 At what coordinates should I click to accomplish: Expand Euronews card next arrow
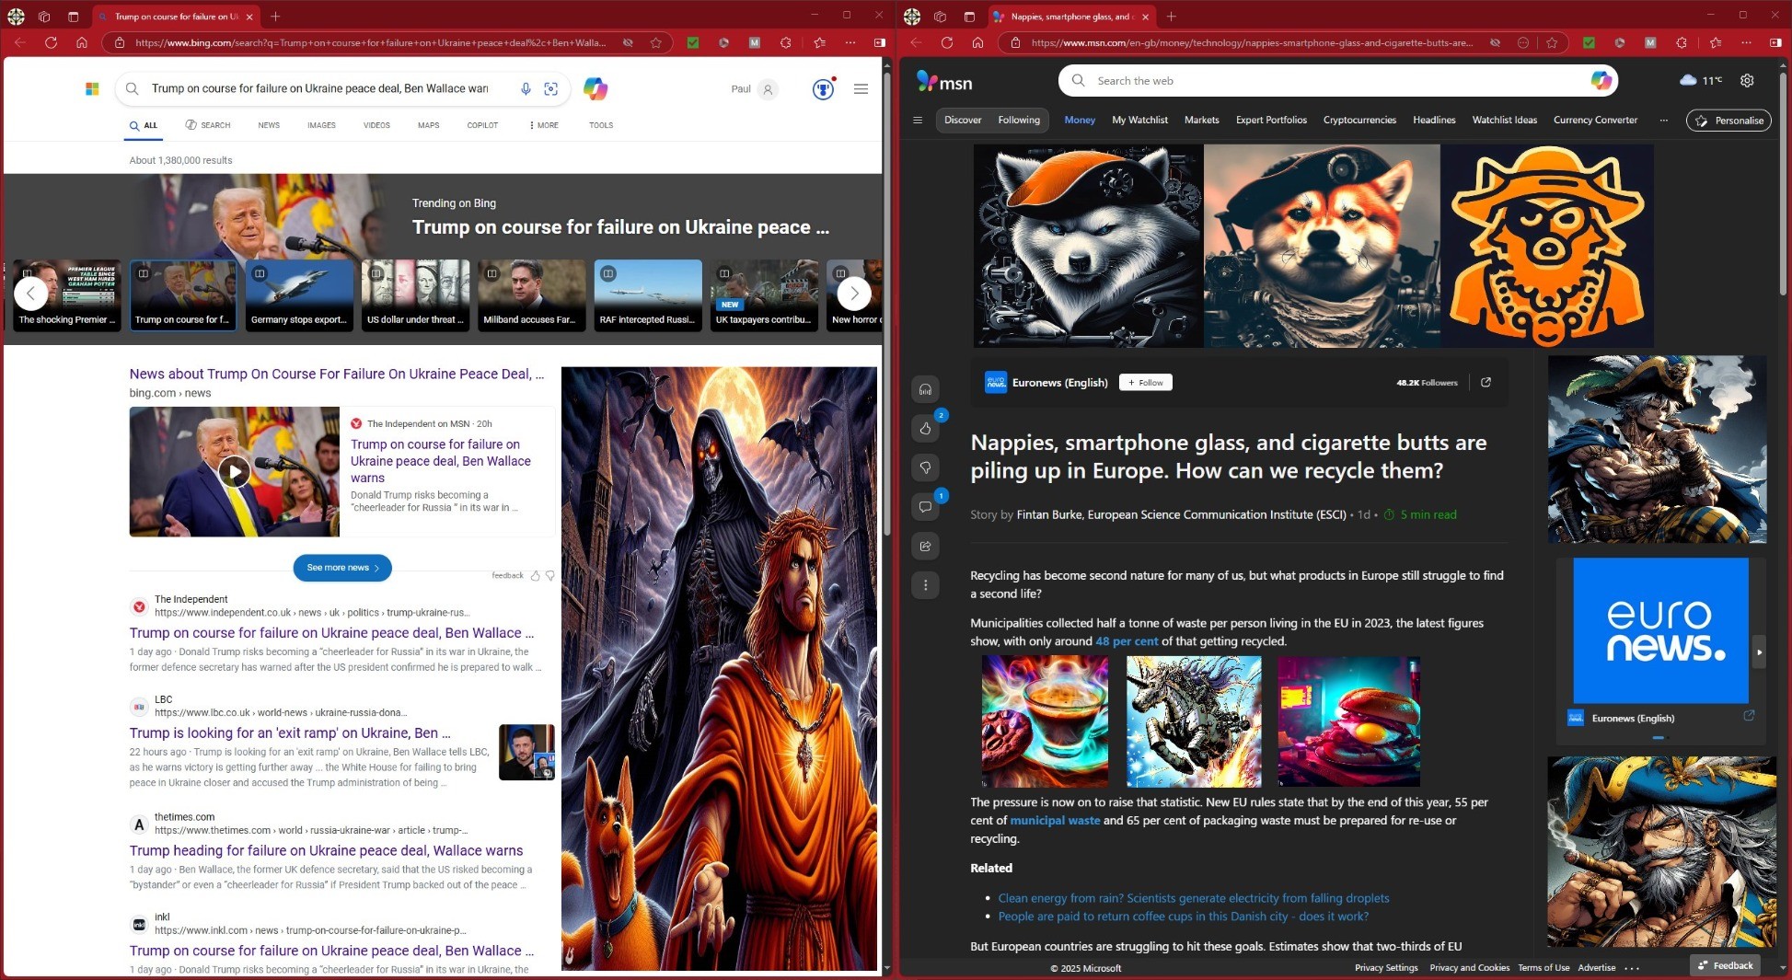pyautogui.click(x=1759, y=651)
